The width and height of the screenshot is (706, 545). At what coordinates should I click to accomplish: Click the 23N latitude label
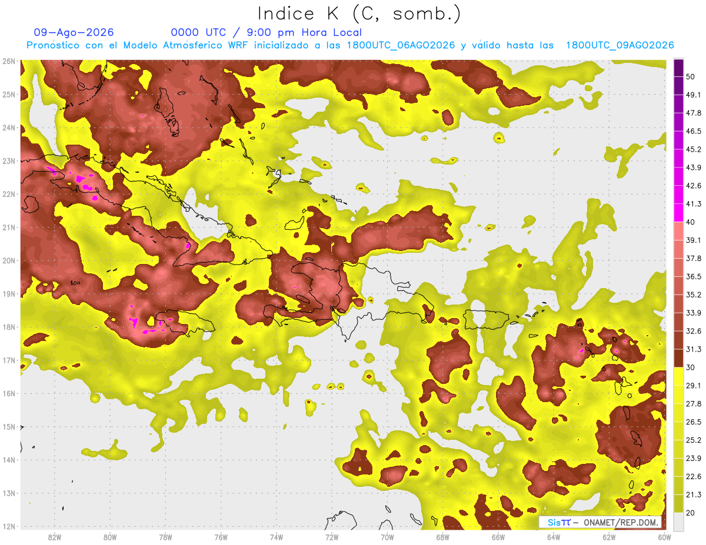point(9,161)
